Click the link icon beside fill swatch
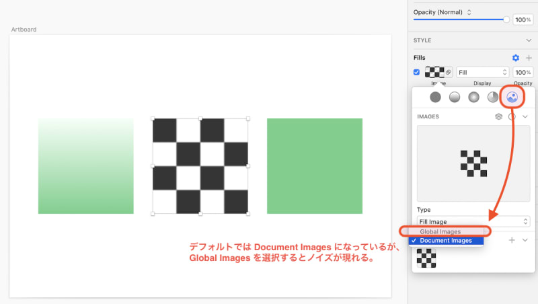The height and width of the screenshot is (304, 538). tap(449, 72)
